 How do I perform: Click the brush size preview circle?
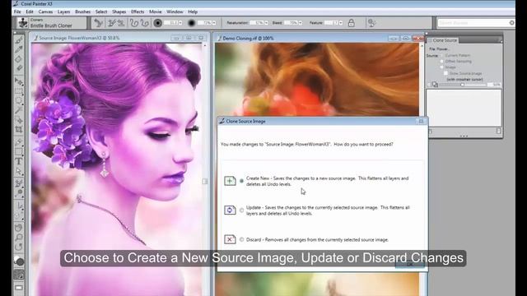click(157, 23)
